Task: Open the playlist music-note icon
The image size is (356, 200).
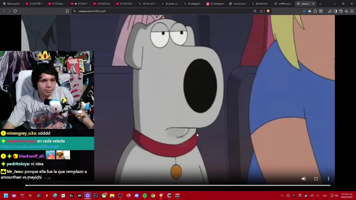Action: click(330, 11)
